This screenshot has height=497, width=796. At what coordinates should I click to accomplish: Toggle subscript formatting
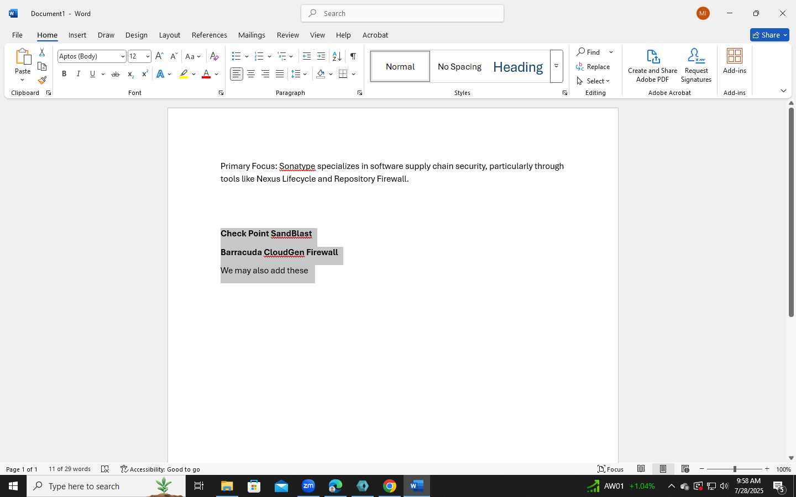tap(130, 74)
